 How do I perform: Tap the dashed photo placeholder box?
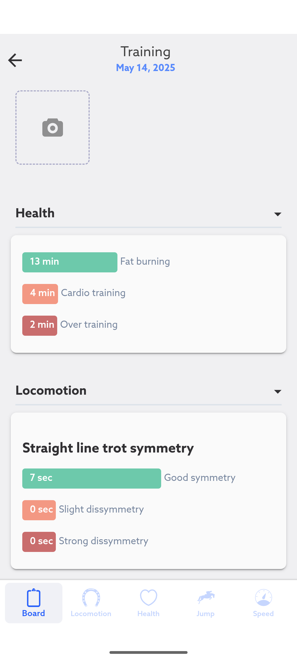click(53, 128)
